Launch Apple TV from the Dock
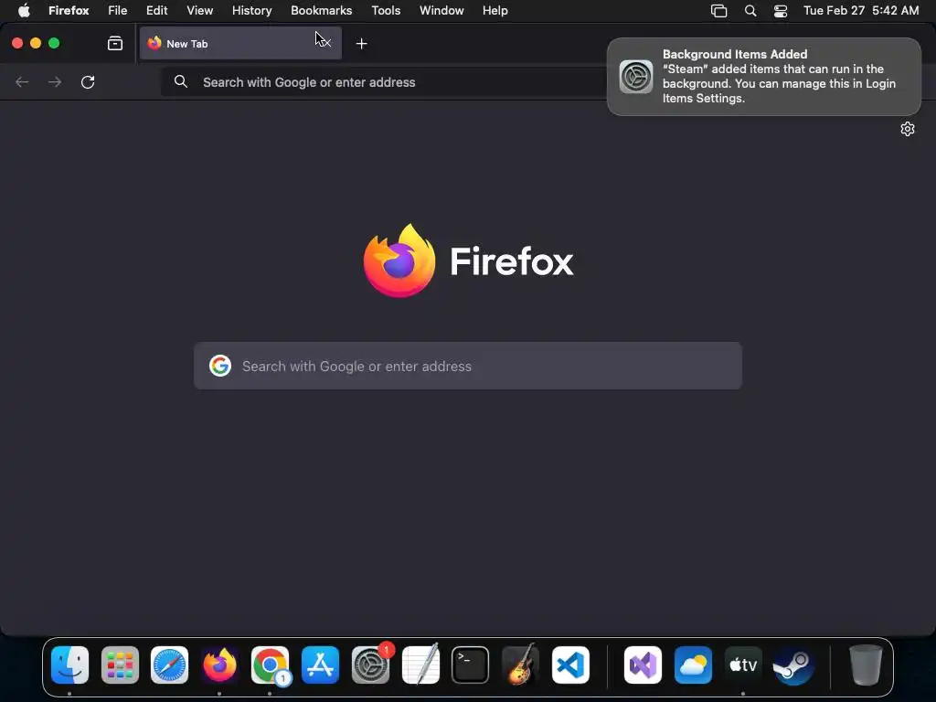The height and width of the screenshot is (702, 936). (x=743, y=665)
